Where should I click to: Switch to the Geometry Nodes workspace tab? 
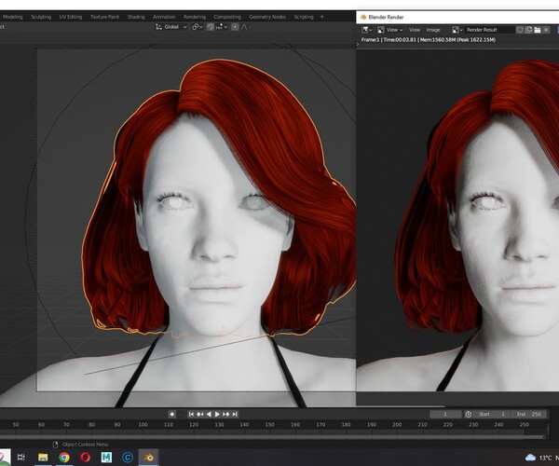click(x=267, y=17)
